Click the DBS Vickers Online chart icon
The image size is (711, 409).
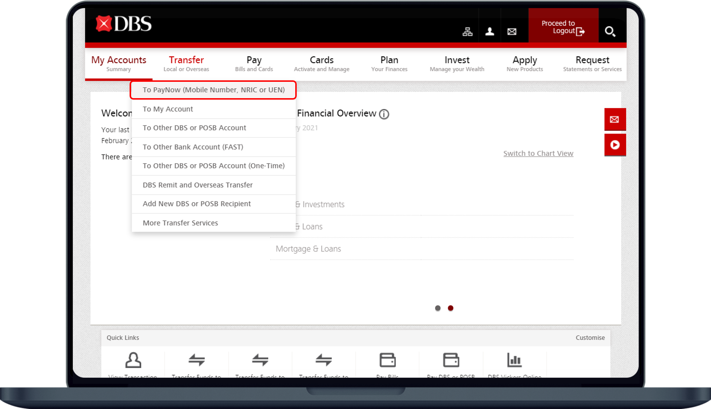coord(514,360)
